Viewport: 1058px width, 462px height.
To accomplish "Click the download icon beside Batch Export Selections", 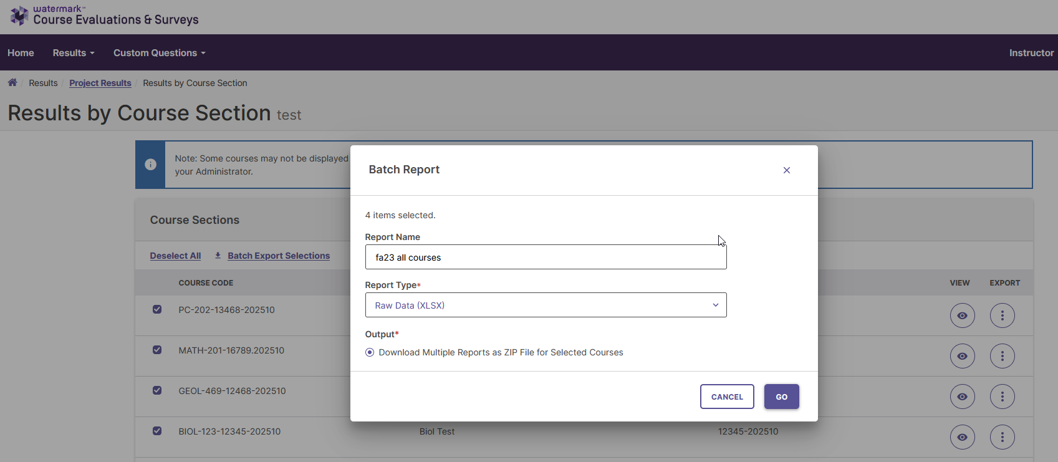I will pyautogui.click(x=218, y=256).
